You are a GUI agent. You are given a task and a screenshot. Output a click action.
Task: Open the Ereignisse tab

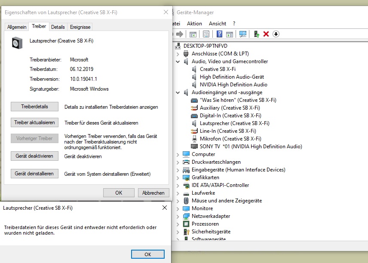click(80, 27)
